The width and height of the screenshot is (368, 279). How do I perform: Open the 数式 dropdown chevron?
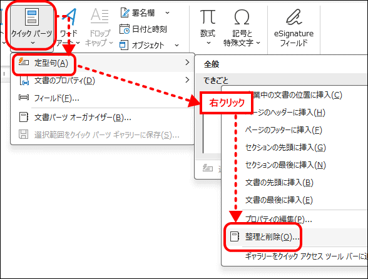208,43
